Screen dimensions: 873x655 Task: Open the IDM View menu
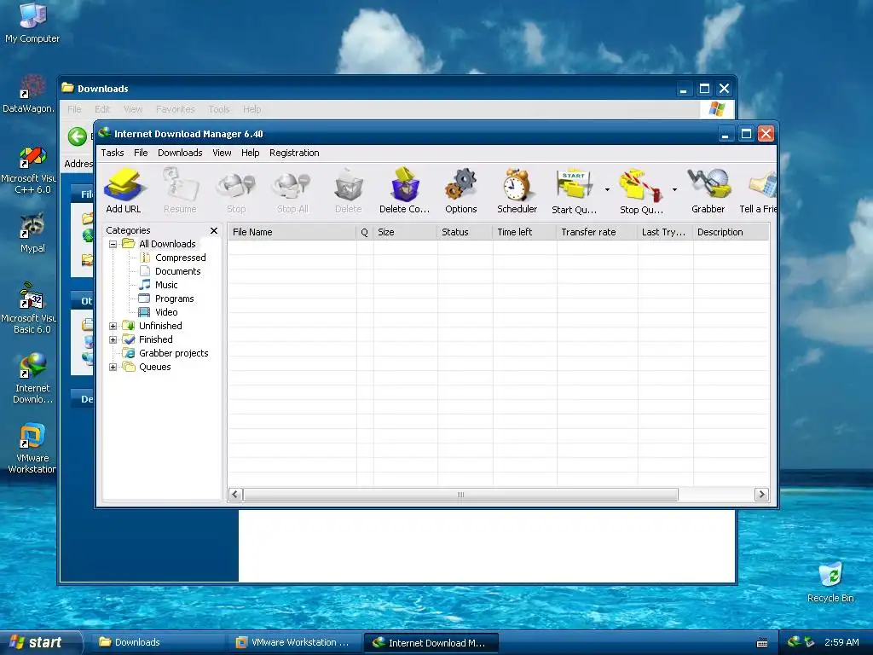(222, 153)
